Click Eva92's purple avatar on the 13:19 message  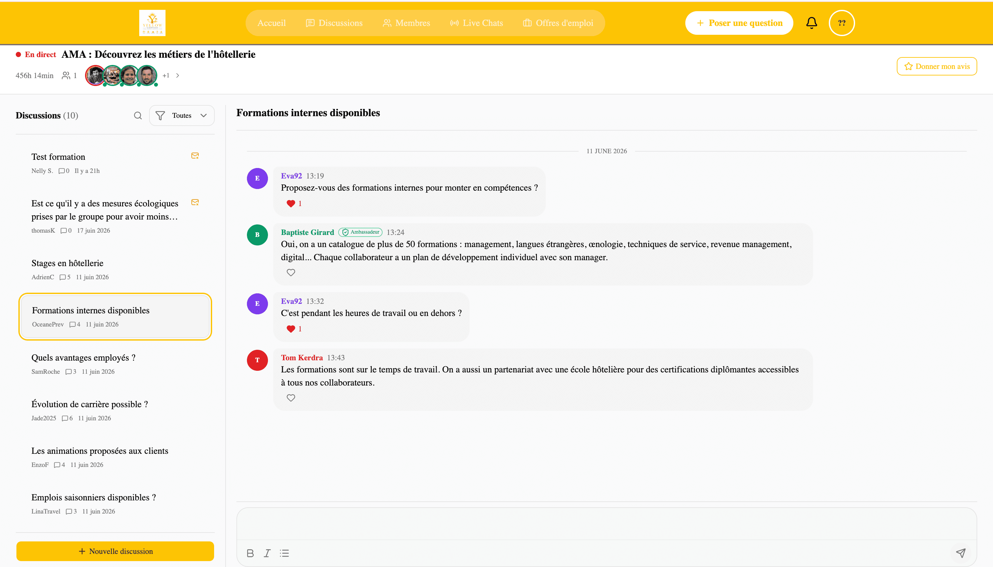click(x=257, y=178)
